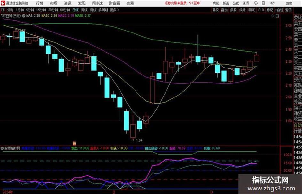This screenshot has width=302, height=194.
Task: Switch to the 30分钟 period tab
Action: tap(53, 10)
